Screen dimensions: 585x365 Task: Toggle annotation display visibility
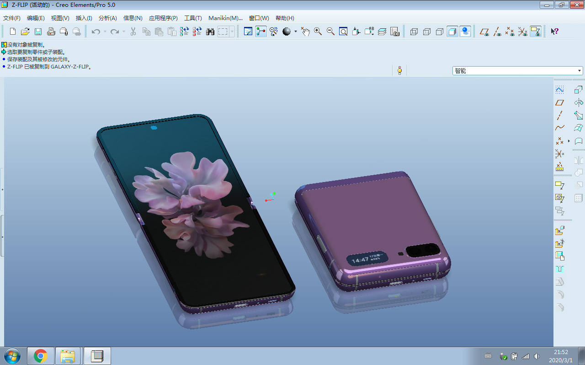click(x=536, y=31)
